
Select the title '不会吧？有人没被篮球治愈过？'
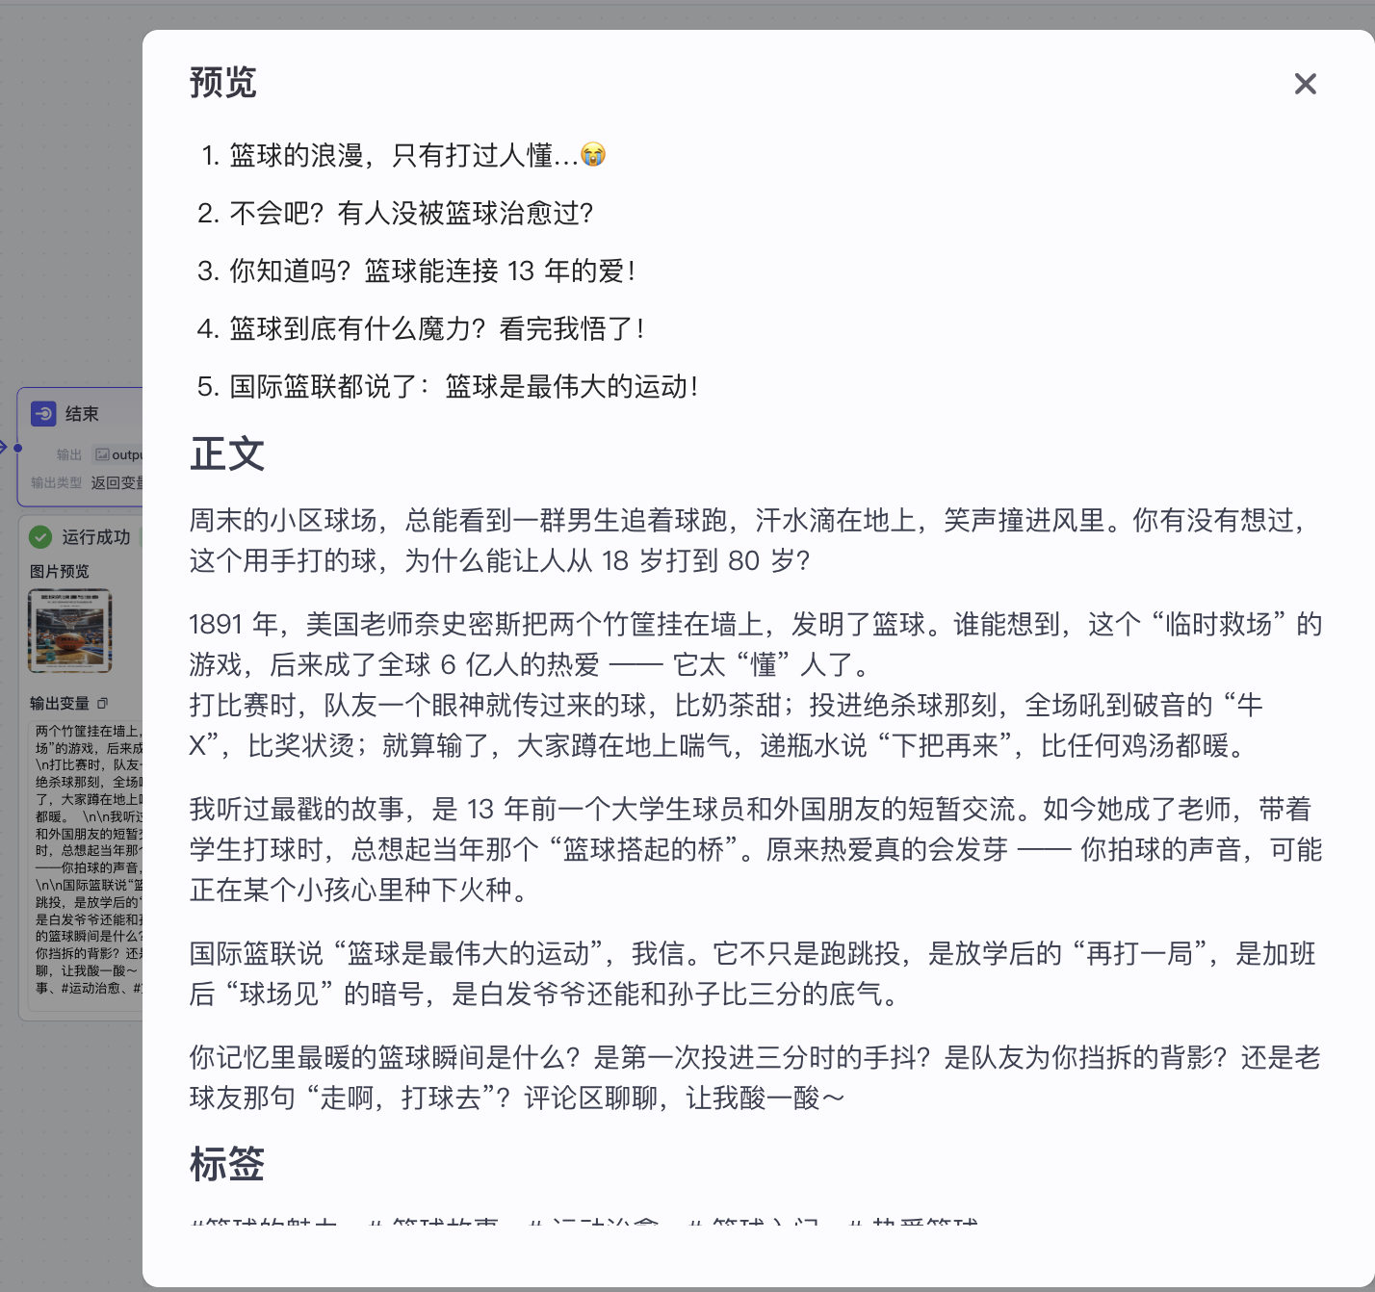pyautogui.click(x=411, y=213)
